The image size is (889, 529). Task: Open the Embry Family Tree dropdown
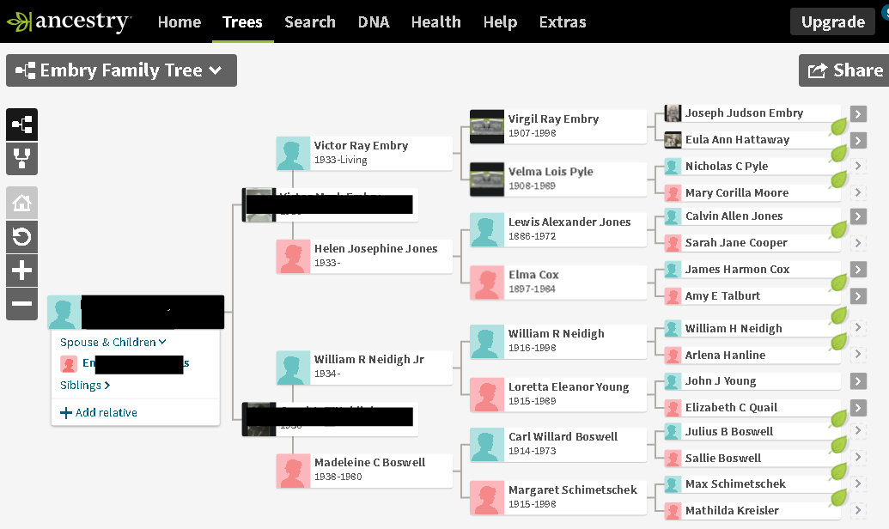121,70
